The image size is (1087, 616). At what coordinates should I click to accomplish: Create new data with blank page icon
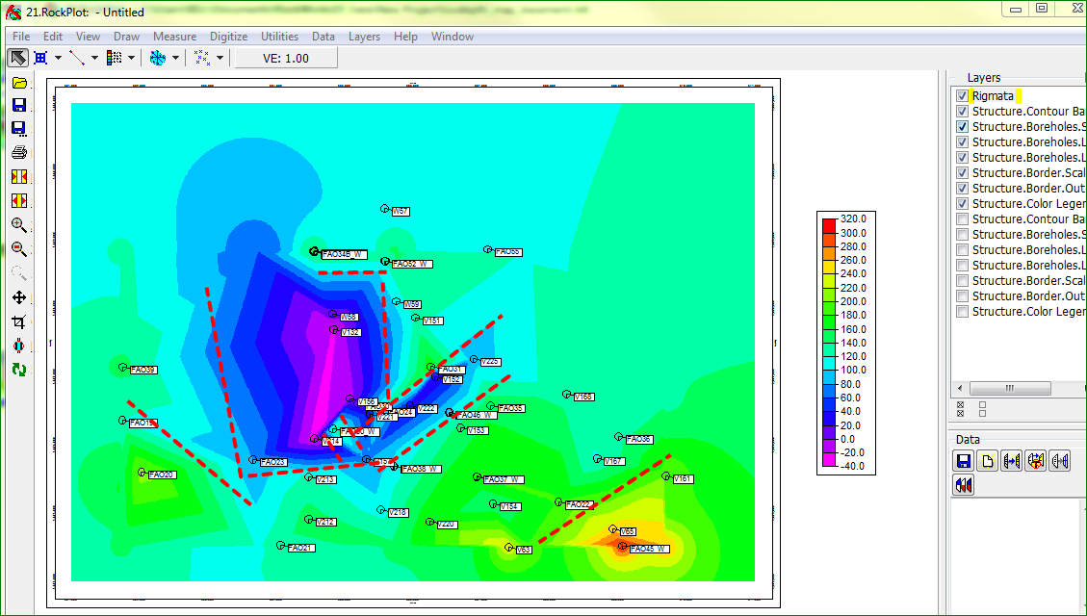(987, 461)
